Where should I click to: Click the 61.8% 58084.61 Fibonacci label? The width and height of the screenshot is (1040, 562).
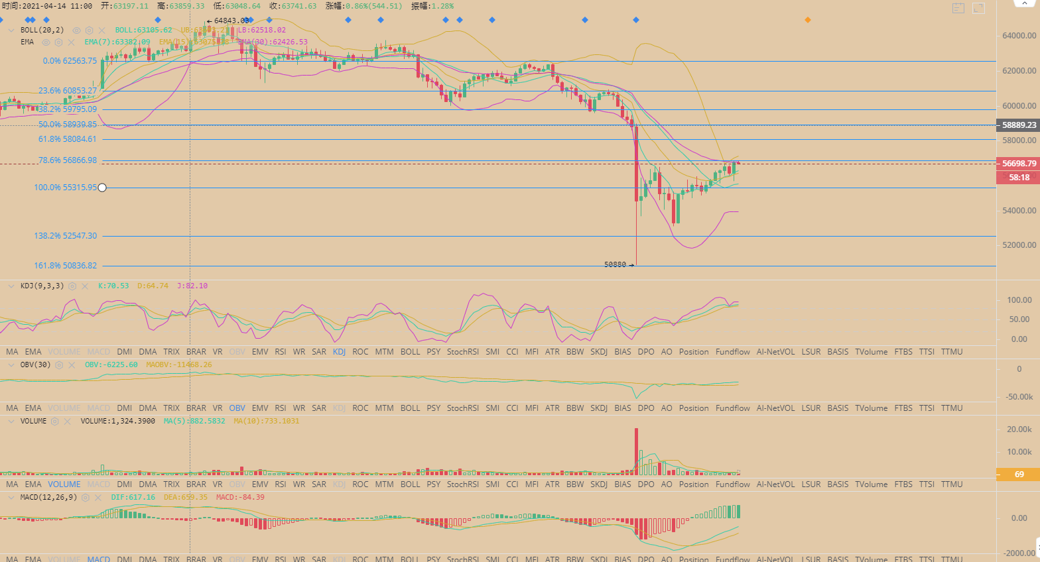click(68, 139)
